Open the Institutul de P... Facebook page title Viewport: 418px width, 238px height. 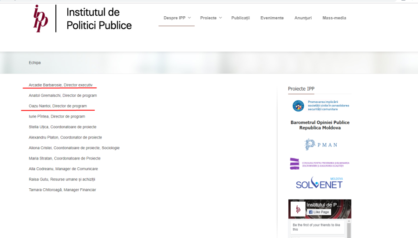click(324, 205)
